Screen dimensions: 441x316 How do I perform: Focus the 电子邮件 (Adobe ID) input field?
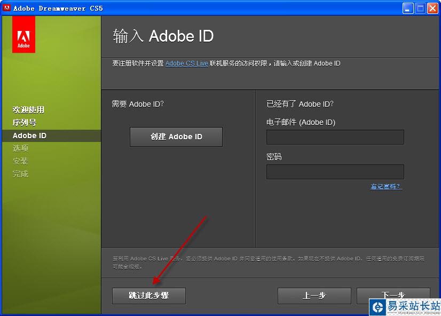pos(335,137)
